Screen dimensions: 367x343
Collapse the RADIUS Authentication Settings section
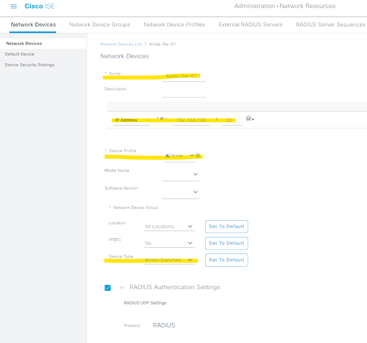point(122,287)
